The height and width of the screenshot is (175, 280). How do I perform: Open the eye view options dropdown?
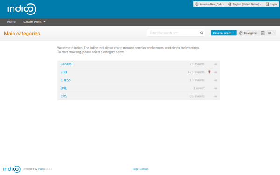(271, 33)
